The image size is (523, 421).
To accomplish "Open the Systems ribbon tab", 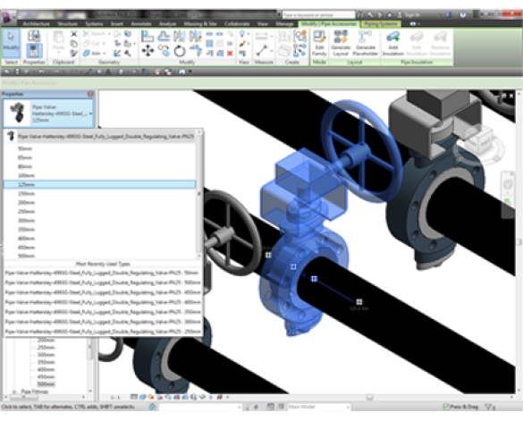I will tap(94, 24).
